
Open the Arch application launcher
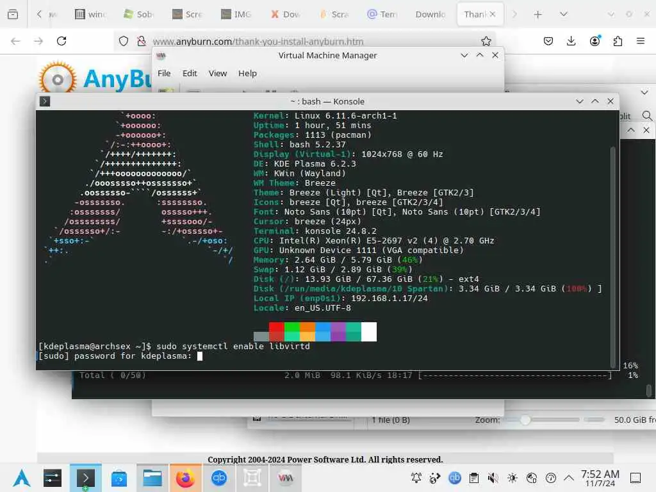click(x=22, y=478)
